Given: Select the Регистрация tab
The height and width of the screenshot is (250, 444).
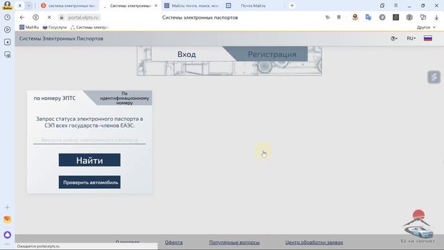Looking at the screenshot, I should tap(272, 54).
